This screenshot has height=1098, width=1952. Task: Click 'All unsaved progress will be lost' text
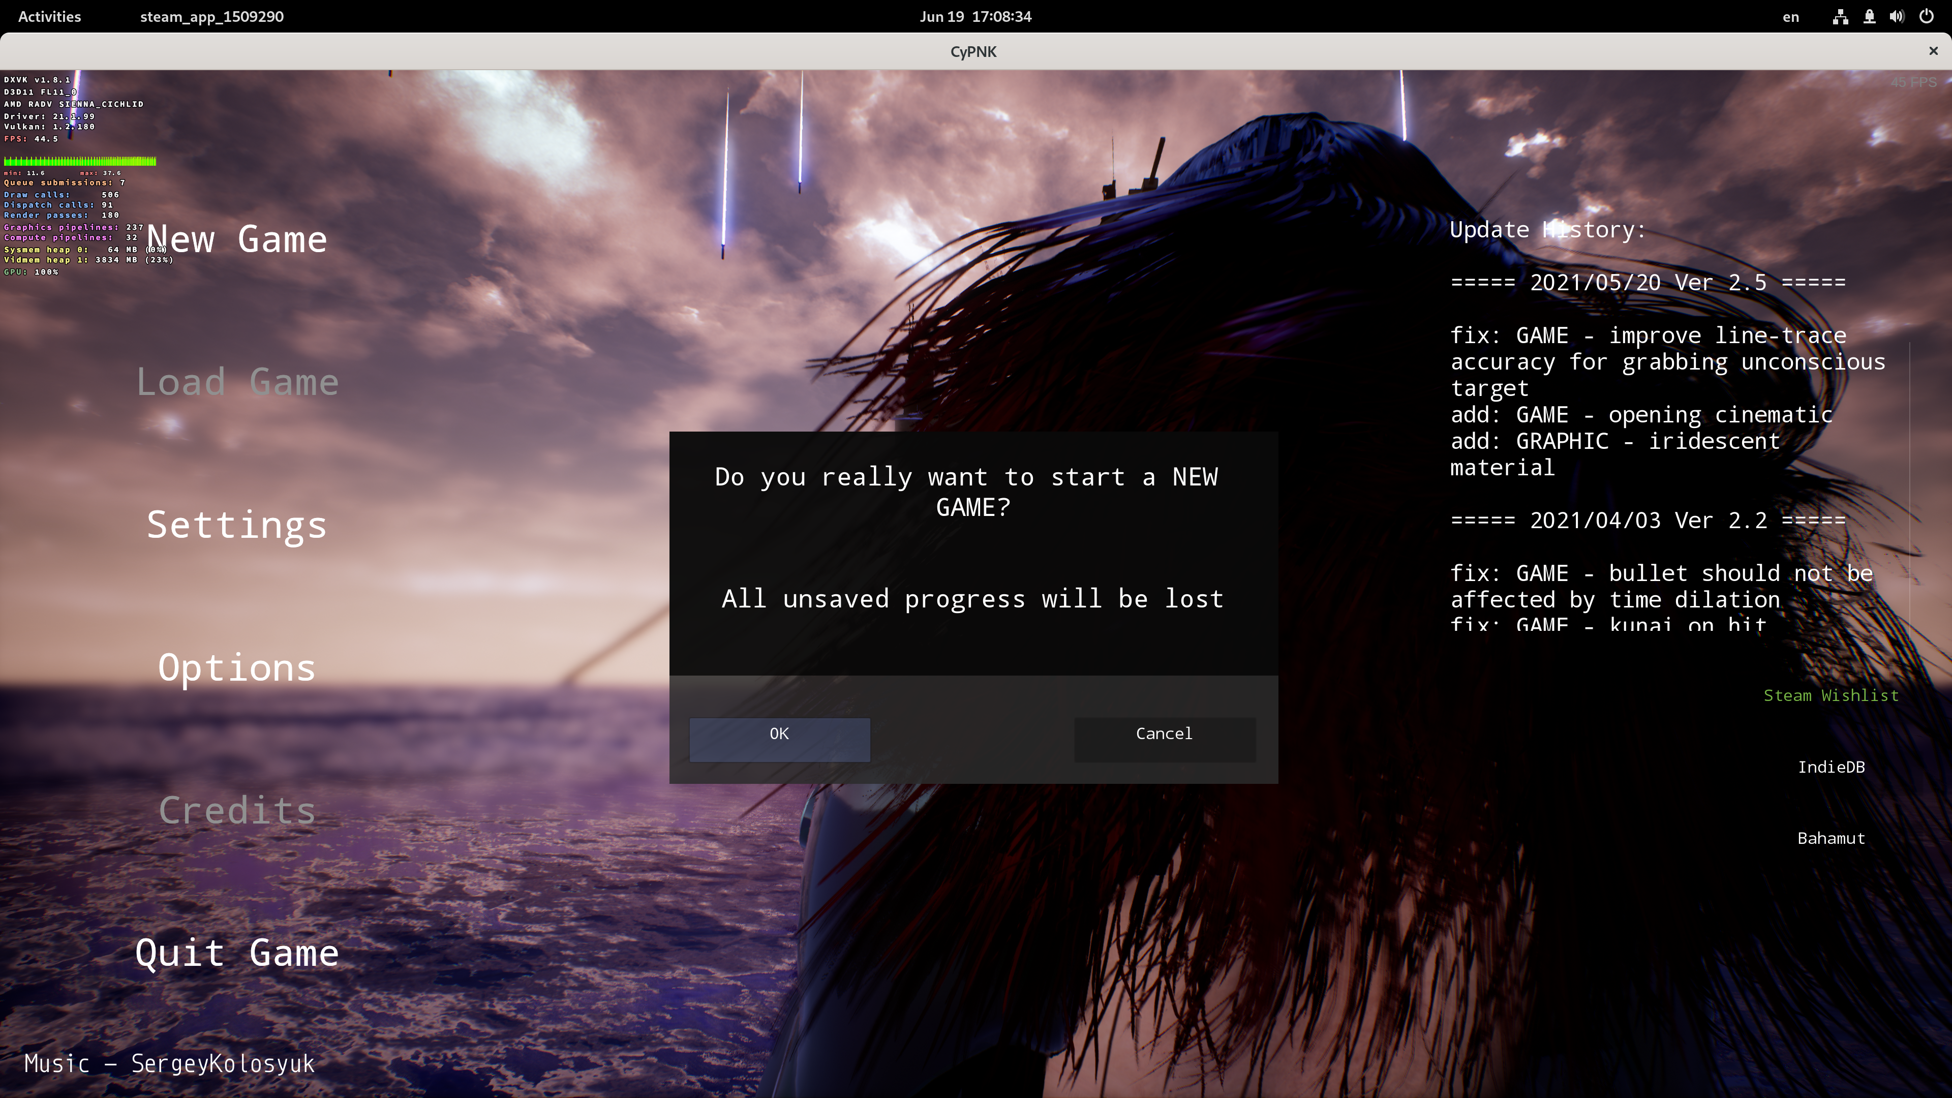click(x=972, y=599)
